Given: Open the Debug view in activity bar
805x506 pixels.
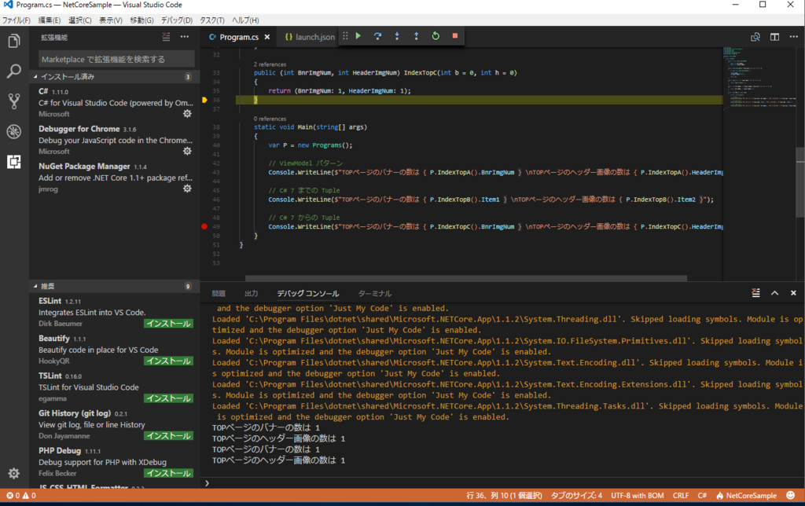Looking at the screenshot, I should [14, 131].
